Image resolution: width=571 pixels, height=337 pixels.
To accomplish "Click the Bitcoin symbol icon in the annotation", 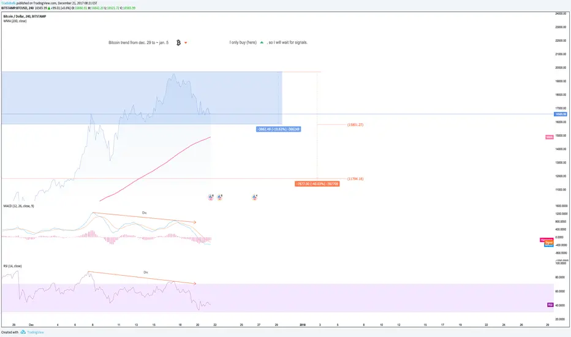I will [x=178, y=43].
